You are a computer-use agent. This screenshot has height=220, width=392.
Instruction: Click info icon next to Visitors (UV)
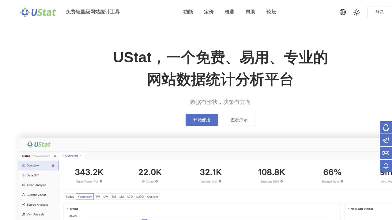tap(220, 181)
